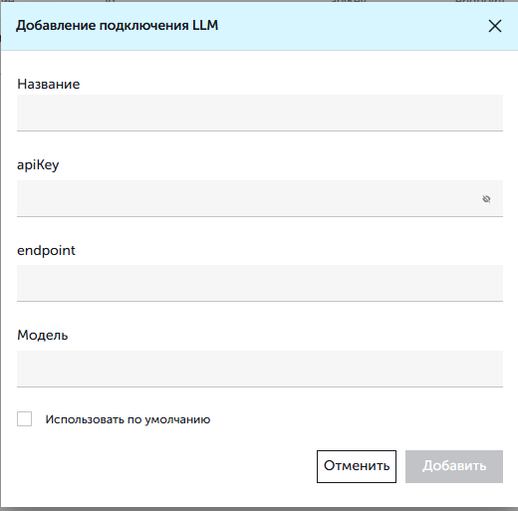
Task: Click the 'Использовать по умолчанию' checkbox label text
Action: point(128,419)
